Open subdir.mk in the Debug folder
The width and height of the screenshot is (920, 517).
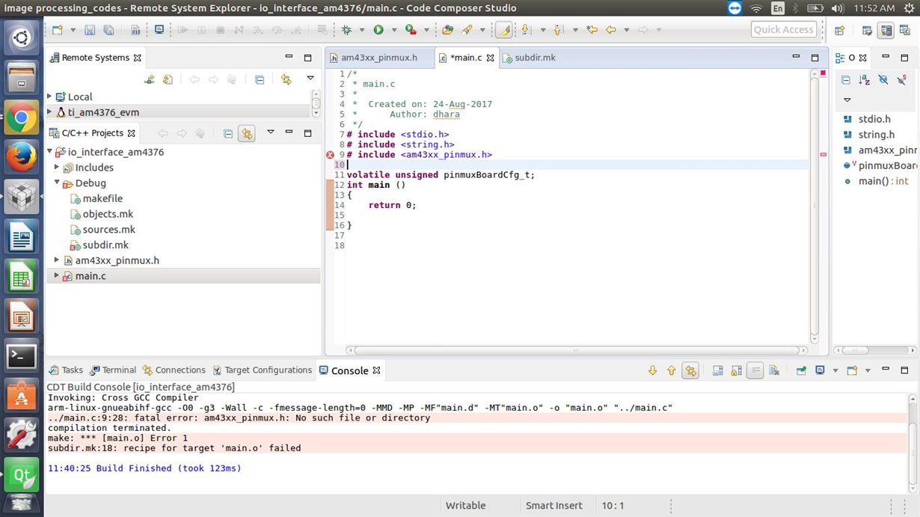(105, 245)
